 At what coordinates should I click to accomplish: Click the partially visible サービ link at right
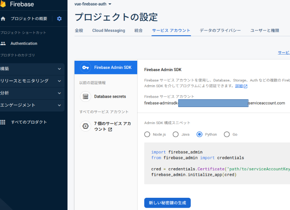pos(284,53)
